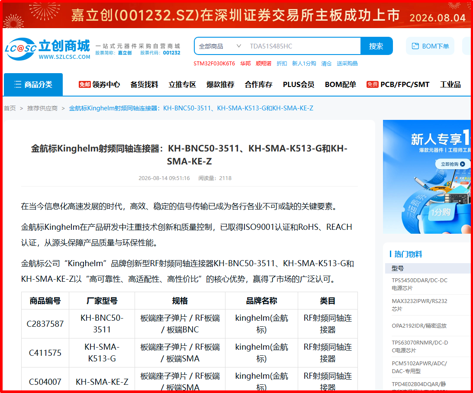Click the 商品编号 column header

click(45, 301)
